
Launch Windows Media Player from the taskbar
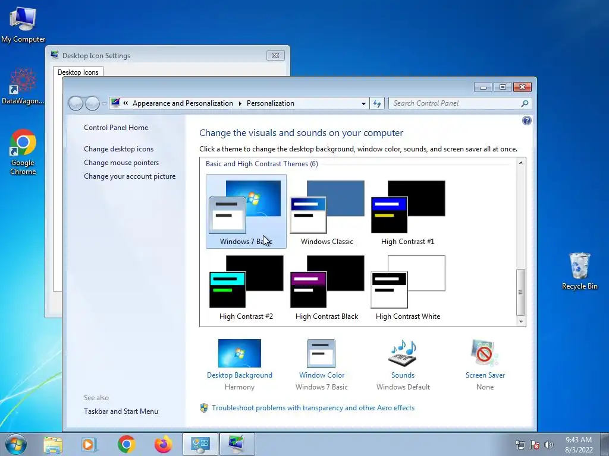pyautogui.click(x=89, y=444)
